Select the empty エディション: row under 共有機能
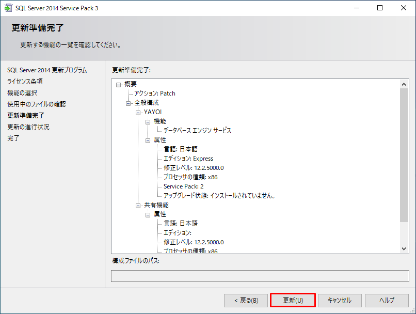 pos(178,233)
